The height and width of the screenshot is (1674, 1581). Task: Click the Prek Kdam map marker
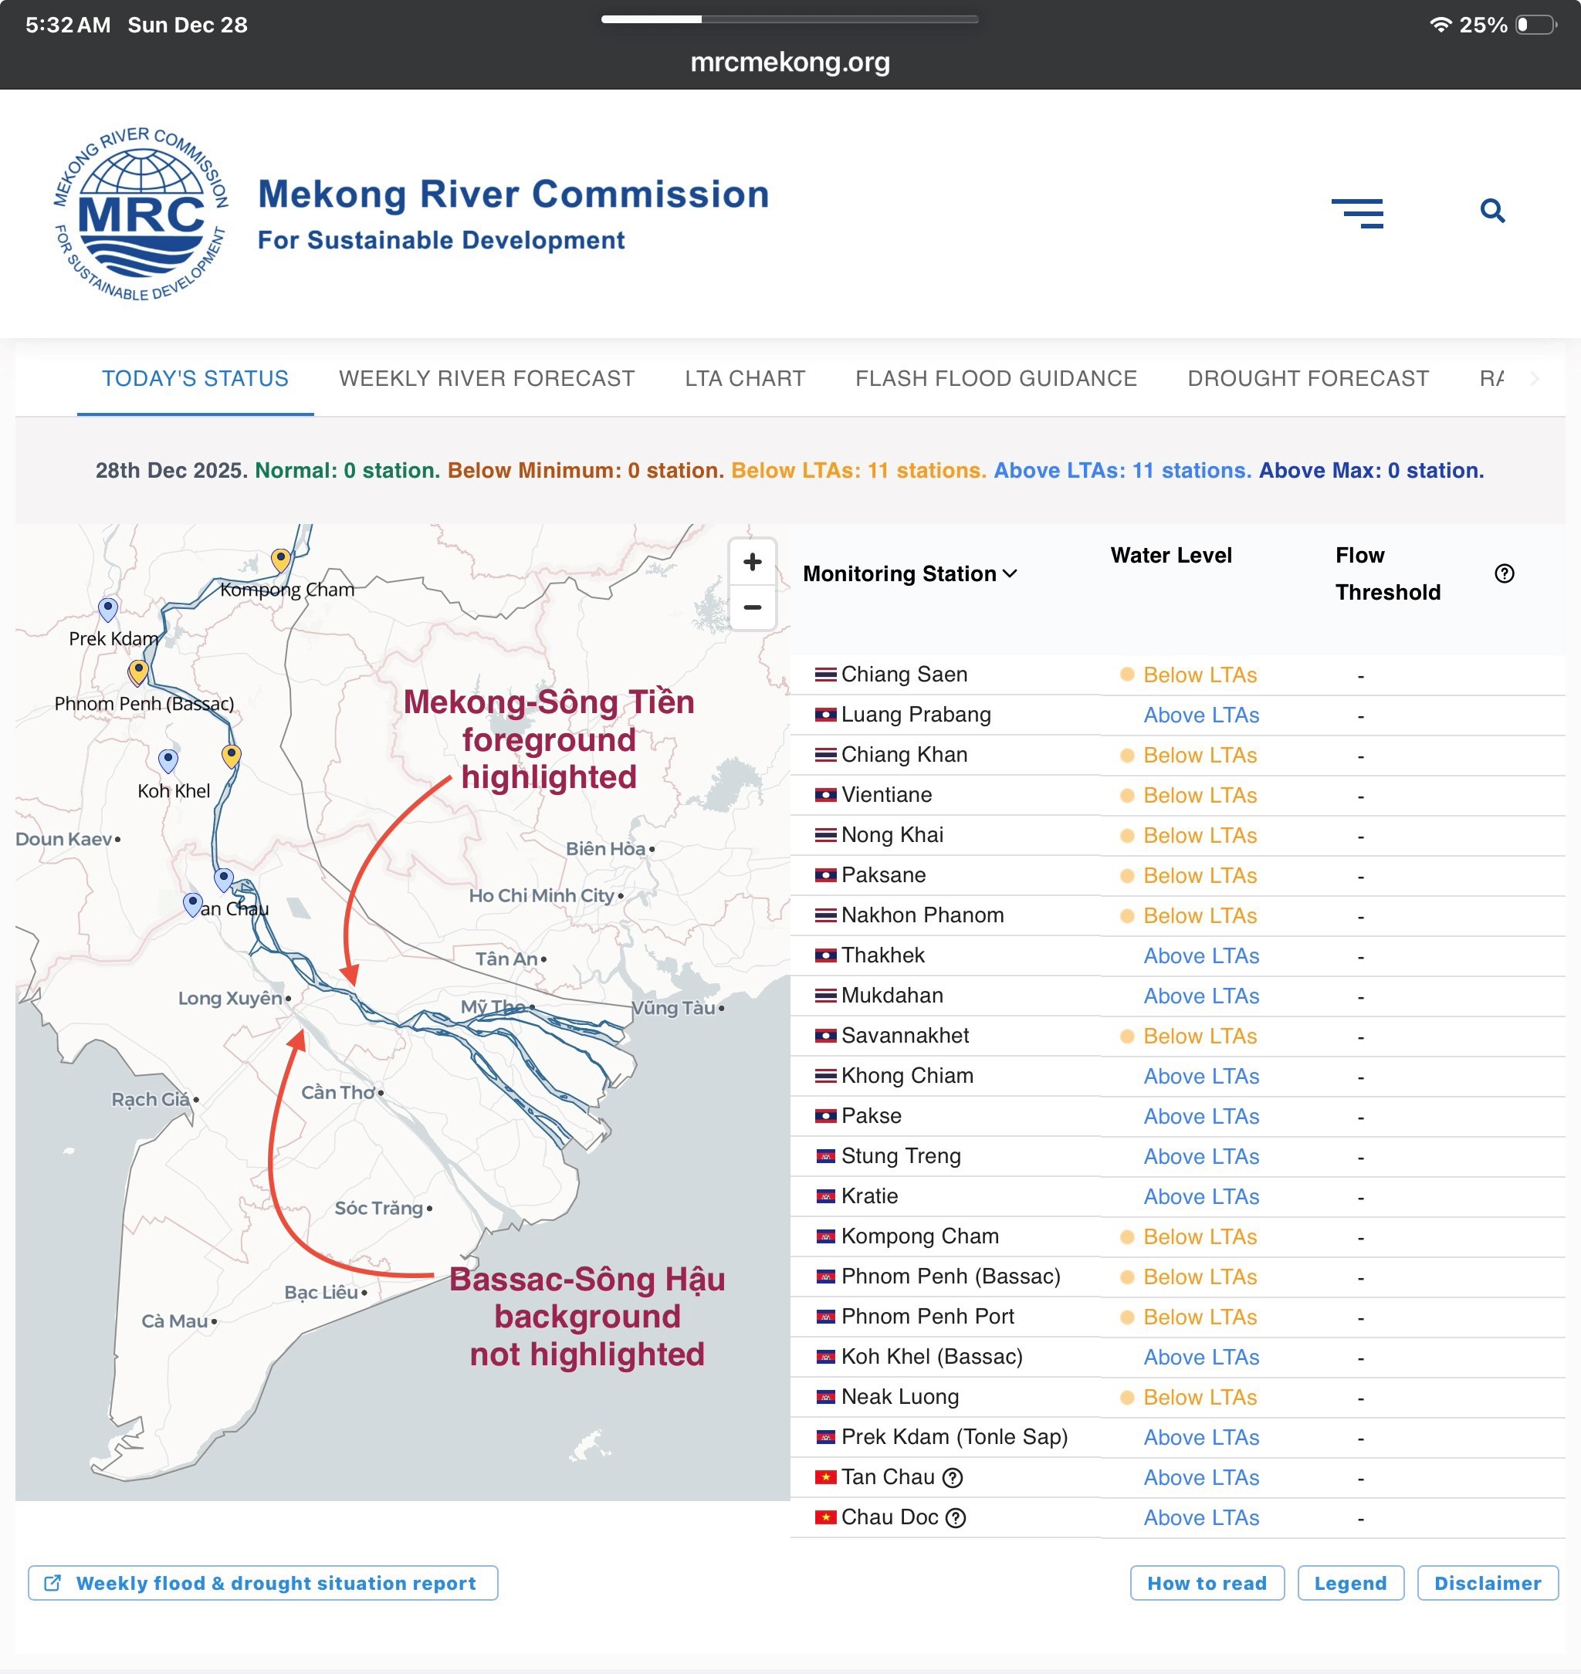click(x=108, y=607)
